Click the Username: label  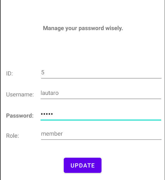(x=20, y=95)
